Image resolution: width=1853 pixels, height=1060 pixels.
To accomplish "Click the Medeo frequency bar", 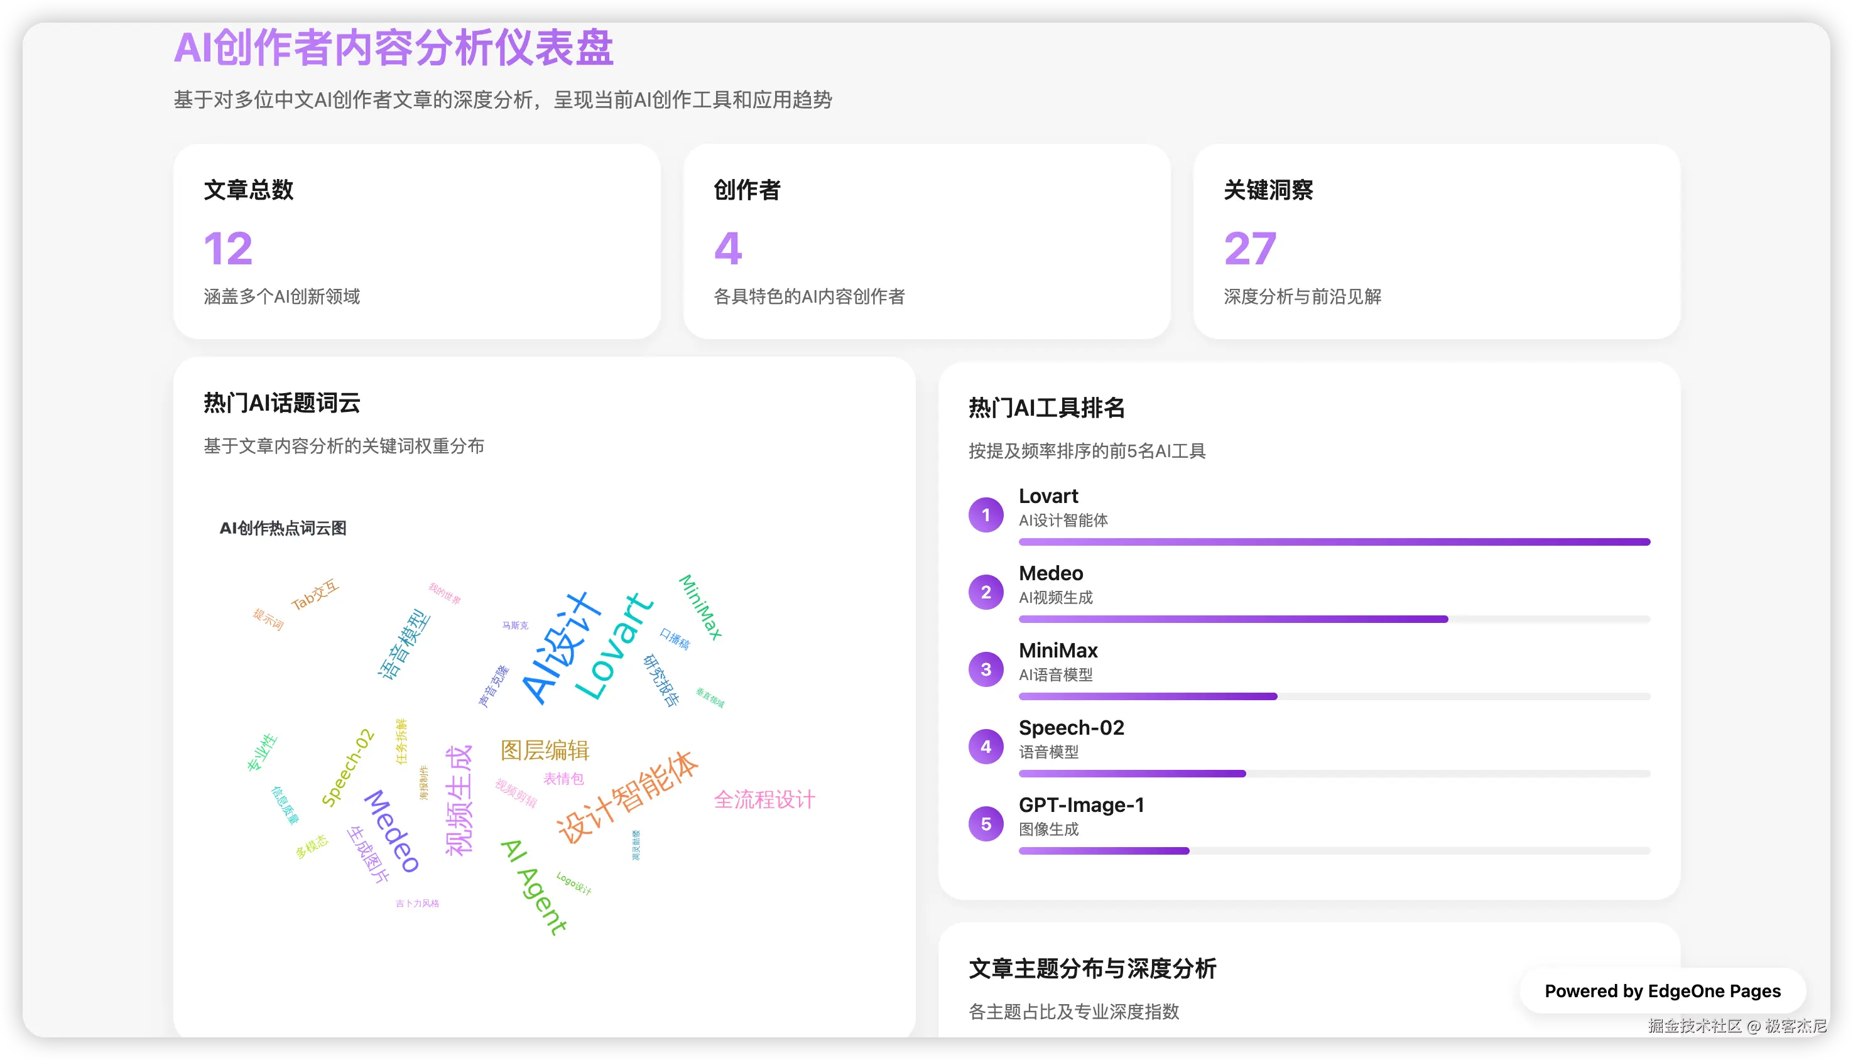I will (1234, 619).
